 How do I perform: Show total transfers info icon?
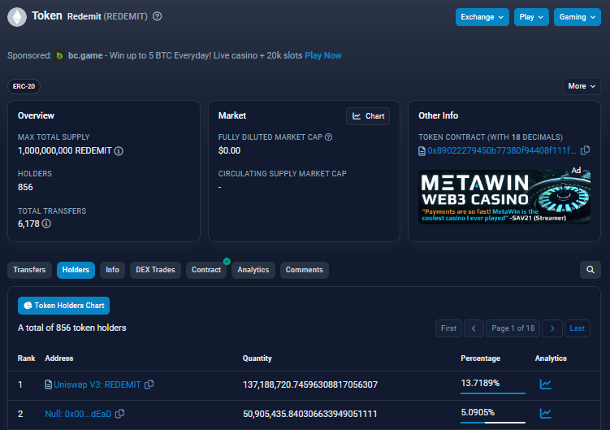[x=46, y=224]
